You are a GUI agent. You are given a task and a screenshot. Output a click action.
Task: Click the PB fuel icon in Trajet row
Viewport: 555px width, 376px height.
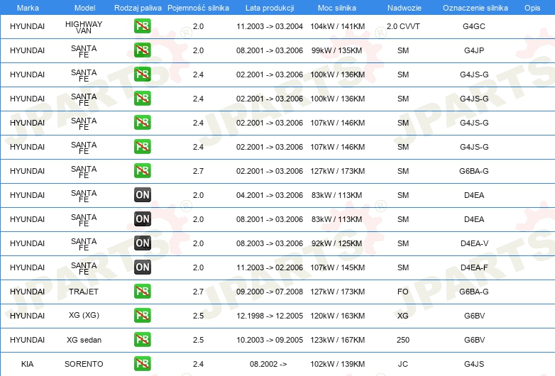pyautogui.click(x=142, y=292)
